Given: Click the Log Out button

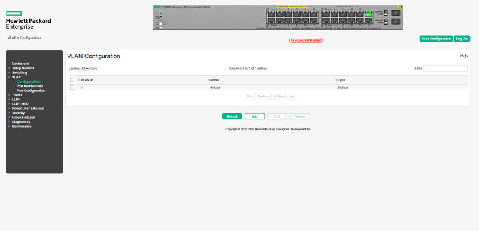Looking at the screenshot, I should coord(462,39).
